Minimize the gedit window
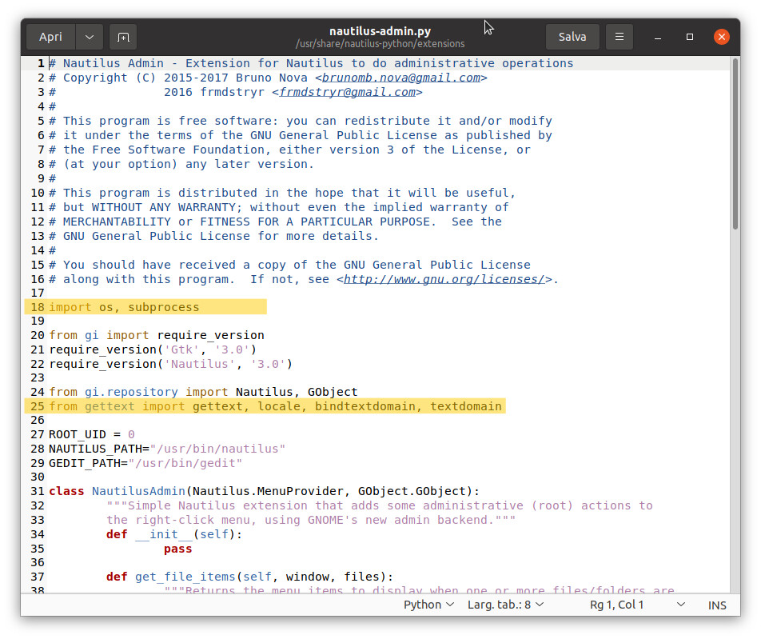This screenshot has width=761, height=639. (x=658, y=37)
